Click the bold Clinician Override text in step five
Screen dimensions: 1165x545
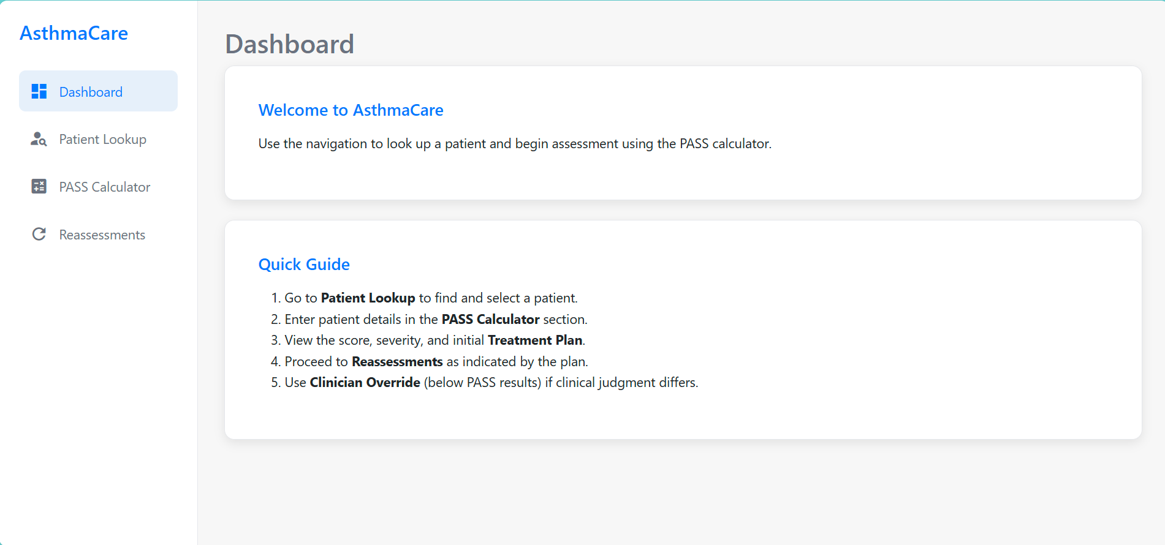[365, 382]
